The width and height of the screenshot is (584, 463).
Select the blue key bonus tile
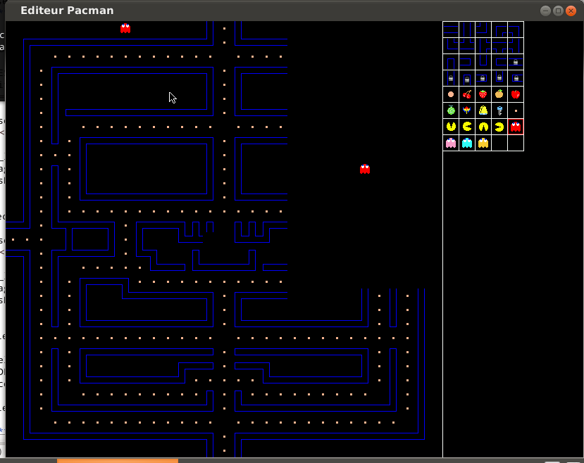click(499, 110)
